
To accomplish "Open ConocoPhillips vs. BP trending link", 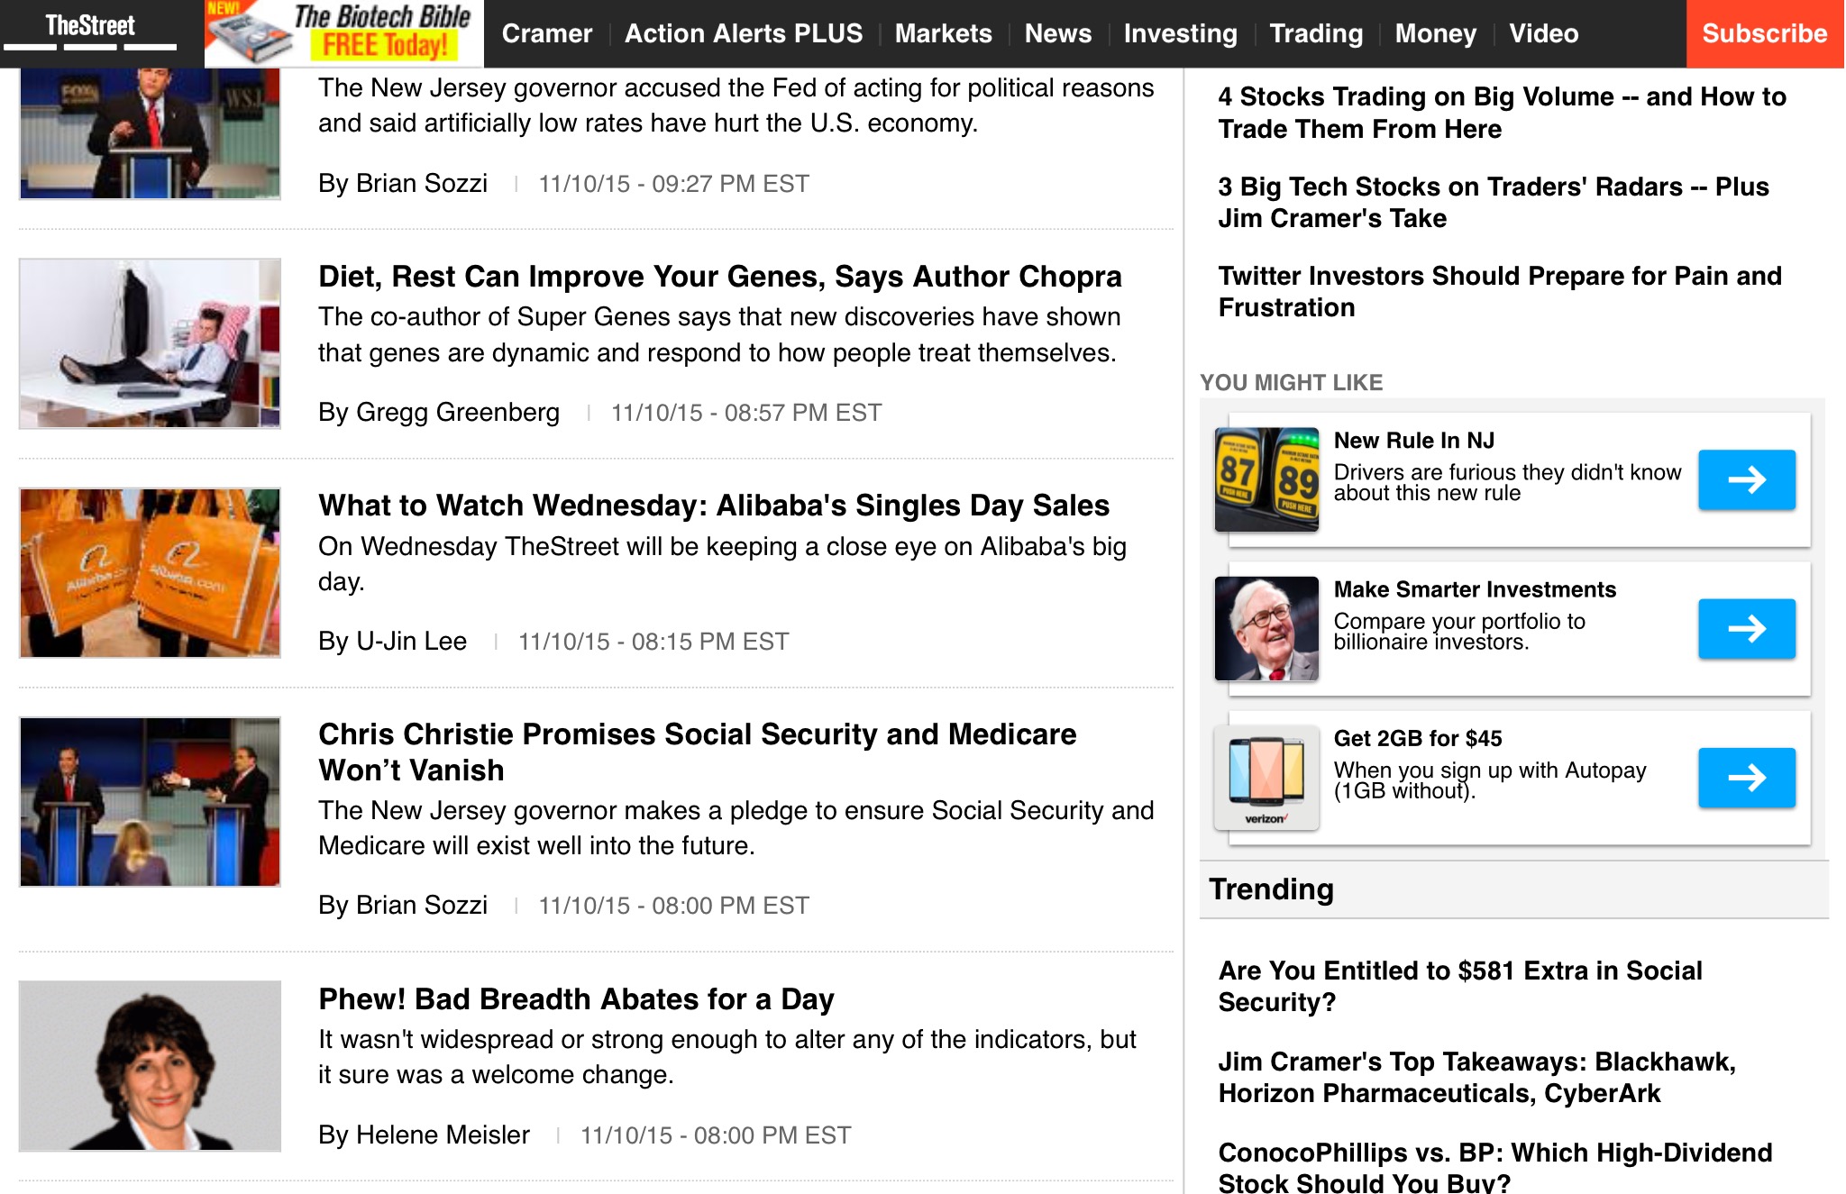I will (1494, 1167).
